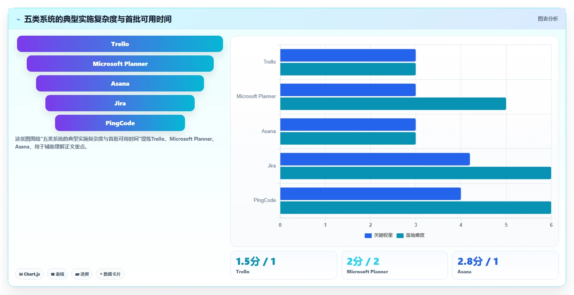
Task: Select Jira's blue 关键权重 chart bar
Action: pyautogui.click(x=375, y=159)
